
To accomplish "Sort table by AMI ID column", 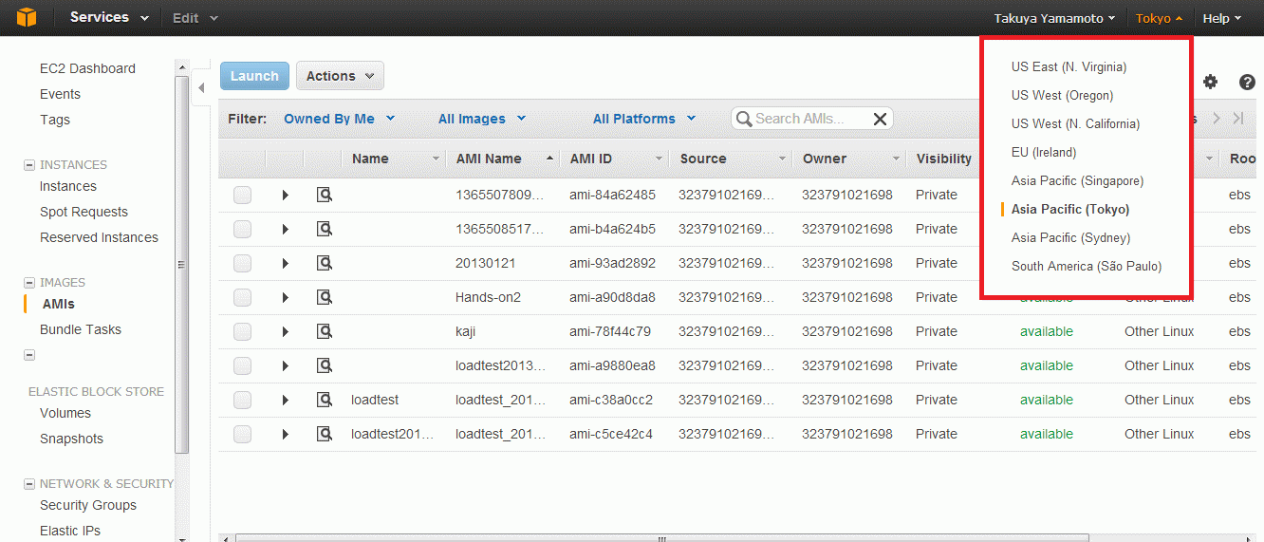I will pos(615,159).
